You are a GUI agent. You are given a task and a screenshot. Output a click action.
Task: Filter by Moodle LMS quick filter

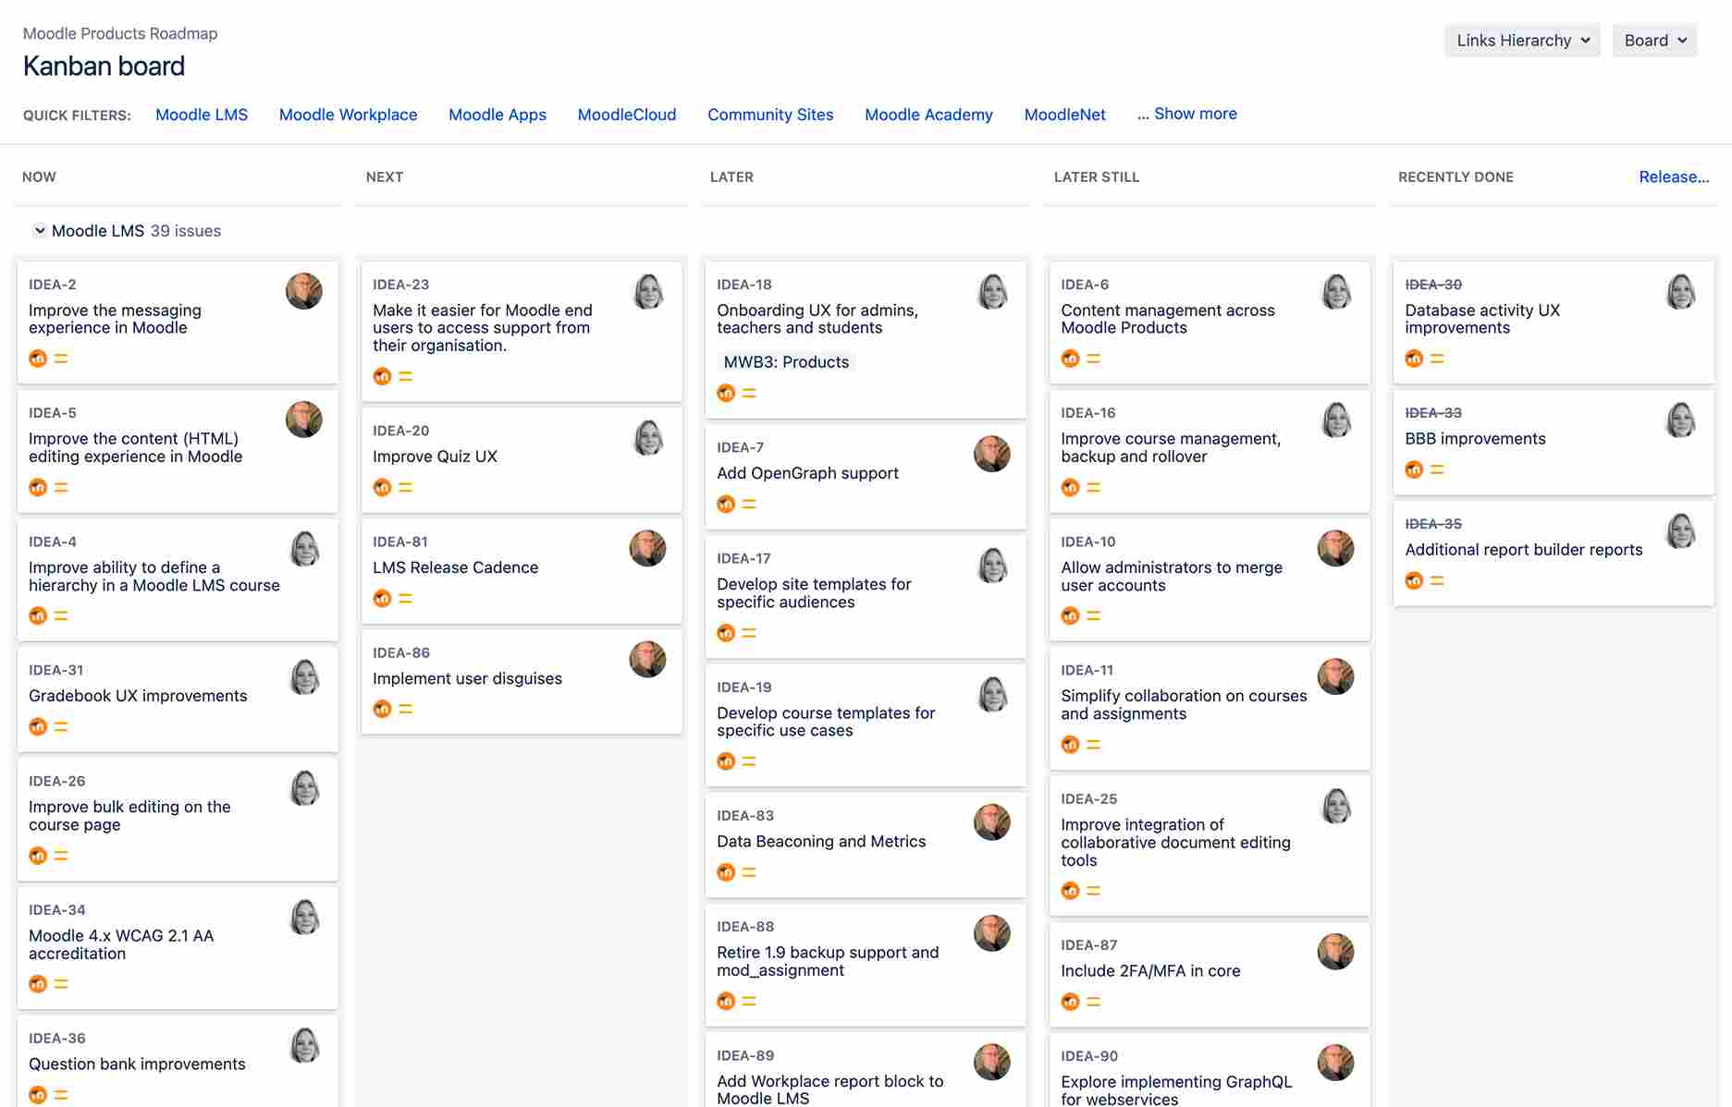pos(202,115)
